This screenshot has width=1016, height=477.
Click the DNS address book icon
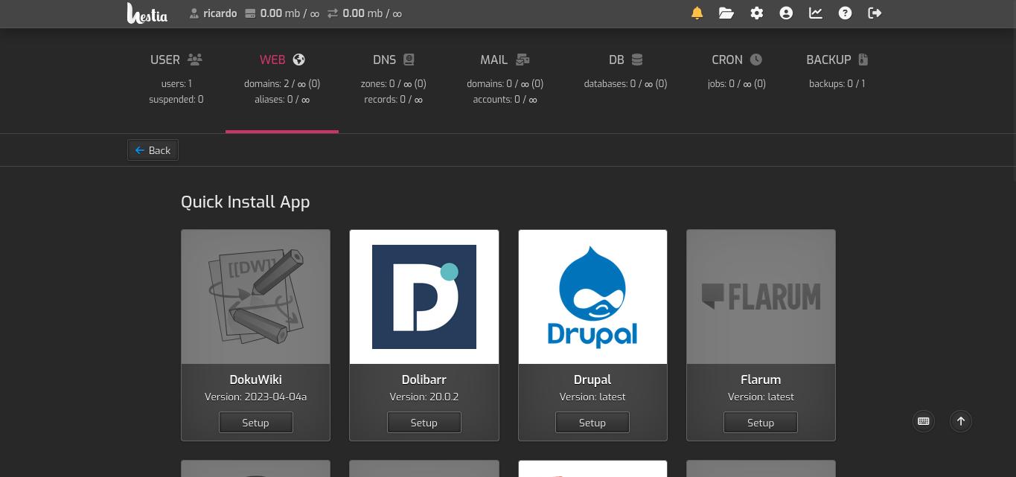409,60
